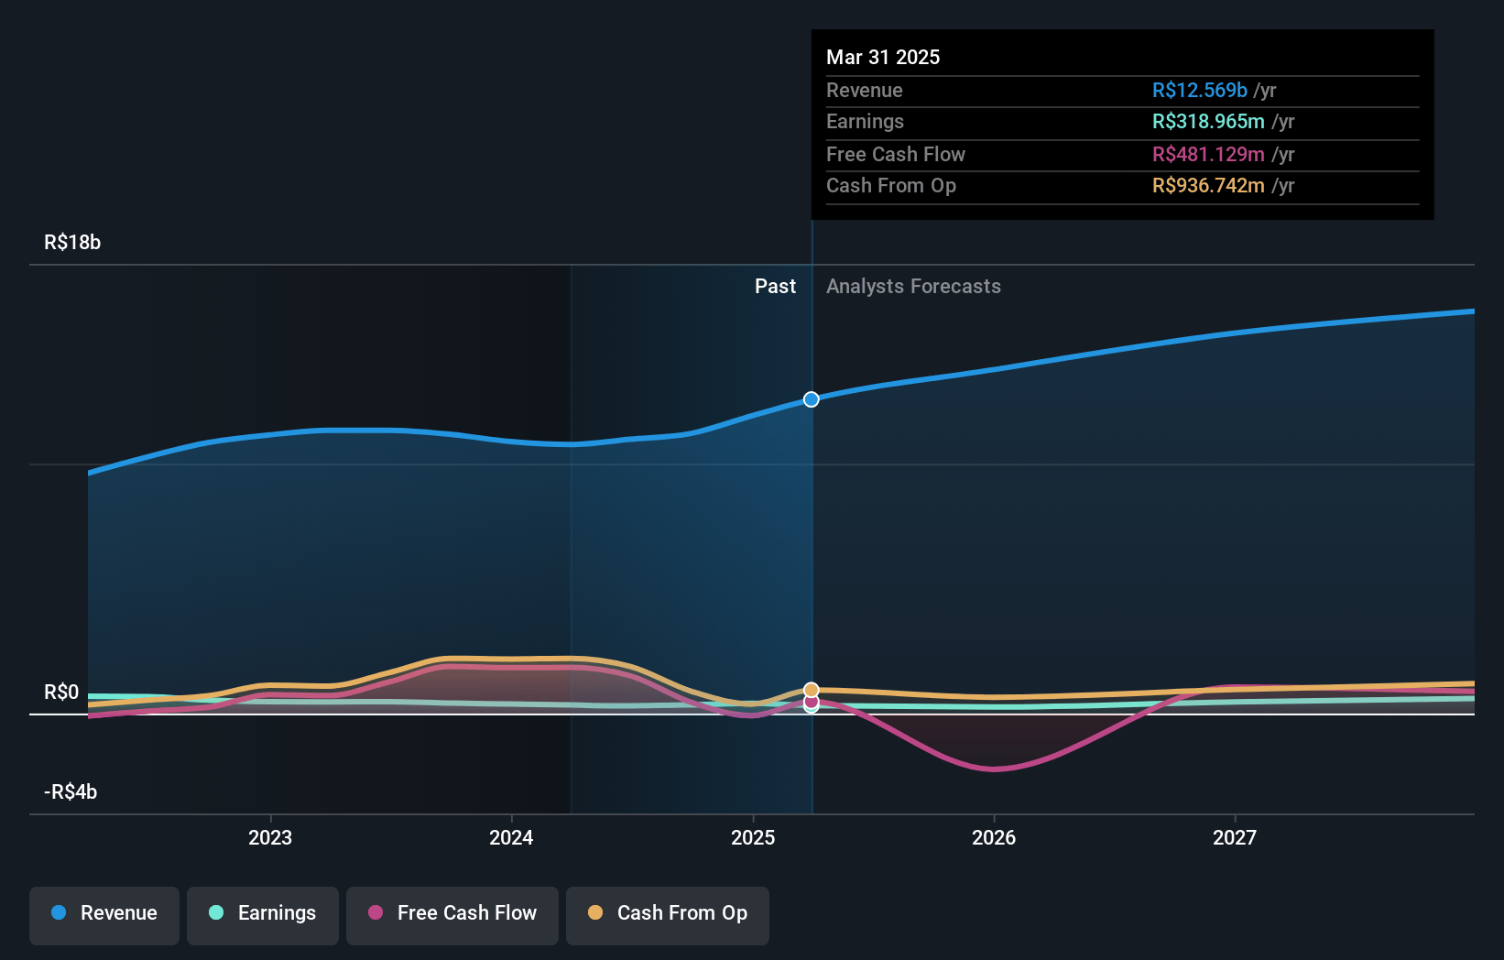Click the -R$4b y-axis label
The width and height of the screenshot is (1504, 960).
(71, 792)
